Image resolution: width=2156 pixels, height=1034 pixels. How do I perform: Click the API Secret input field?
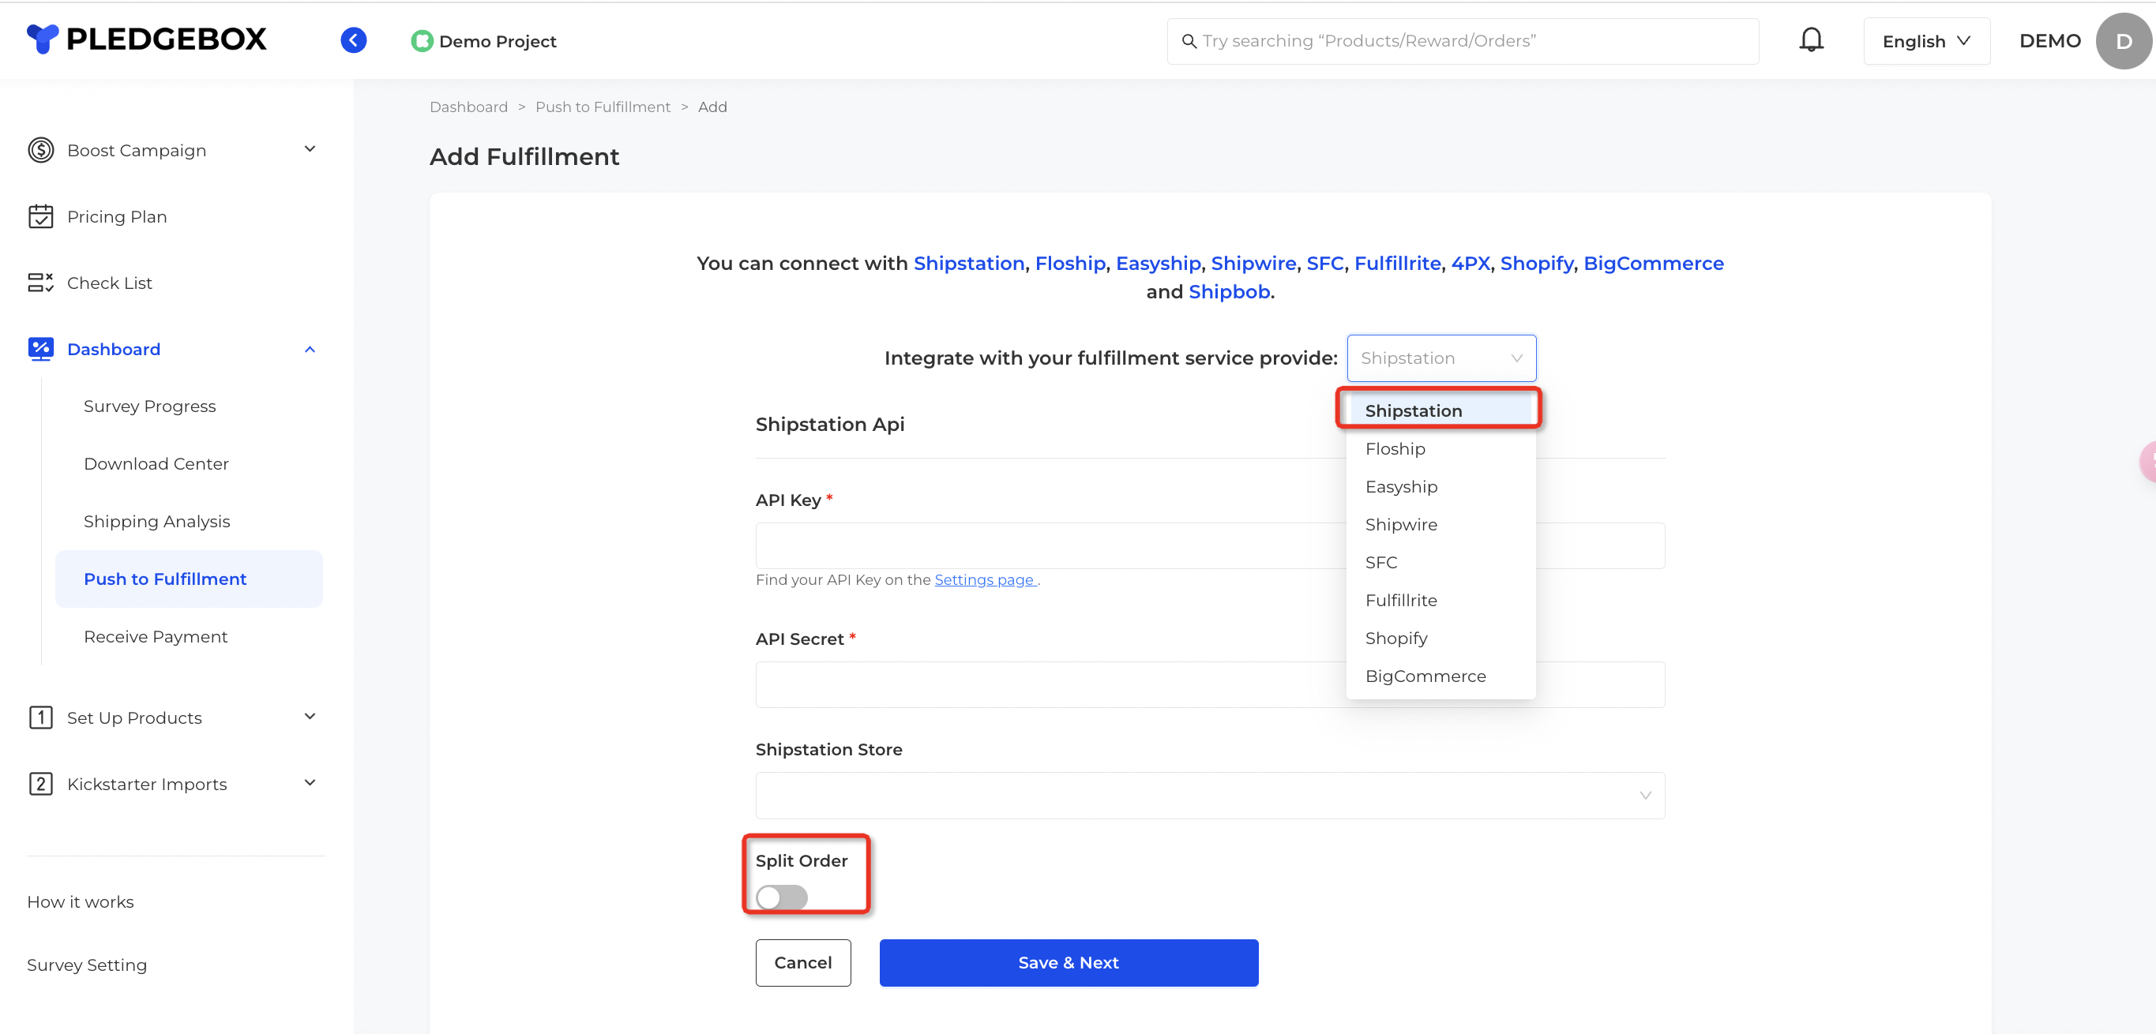pyautogui.click(x=1209, y=684)
